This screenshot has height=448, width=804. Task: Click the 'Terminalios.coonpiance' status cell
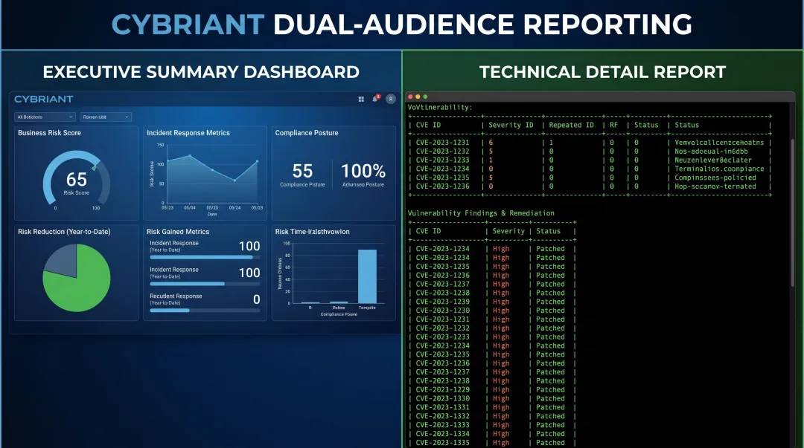pos(719,169)
